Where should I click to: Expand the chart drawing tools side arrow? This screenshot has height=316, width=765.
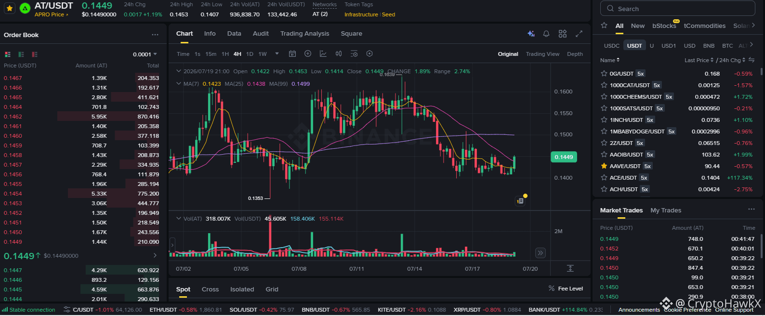click(172, 245)
